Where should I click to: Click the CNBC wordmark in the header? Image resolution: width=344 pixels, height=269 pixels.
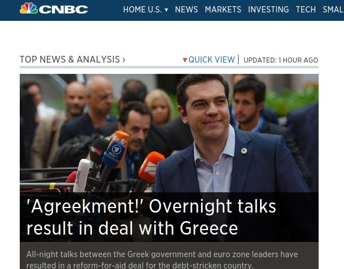click(x=63, y=10)
